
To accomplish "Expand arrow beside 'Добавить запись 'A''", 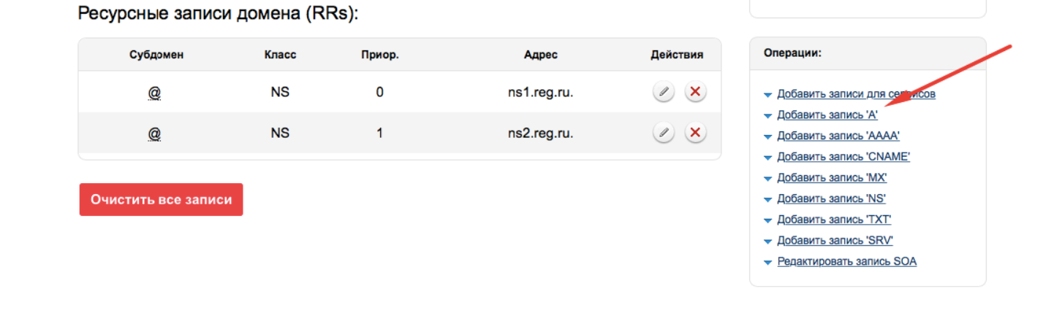I will pyautogui.click(x=767, y=116).
